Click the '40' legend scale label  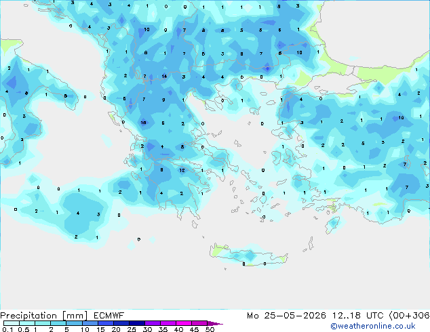tap(178, 329)
